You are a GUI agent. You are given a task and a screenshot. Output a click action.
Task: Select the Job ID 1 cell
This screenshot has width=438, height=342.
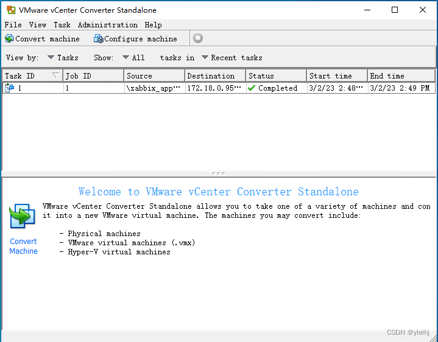(94, 88)
